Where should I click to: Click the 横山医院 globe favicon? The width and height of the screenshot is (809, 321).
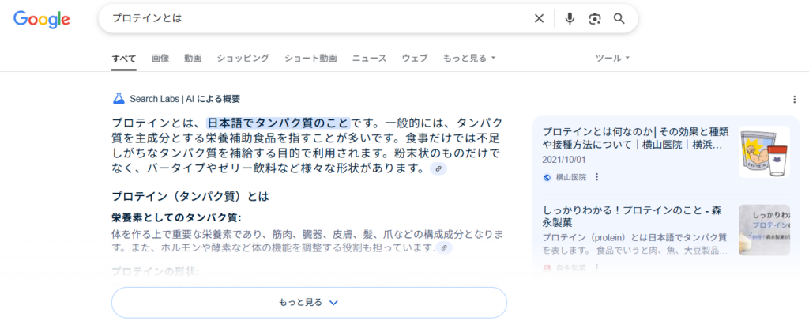(x=547, y=178)
